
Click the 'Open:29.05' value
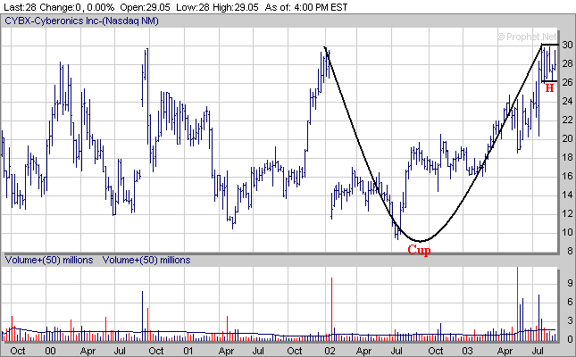tap(145, 7)
